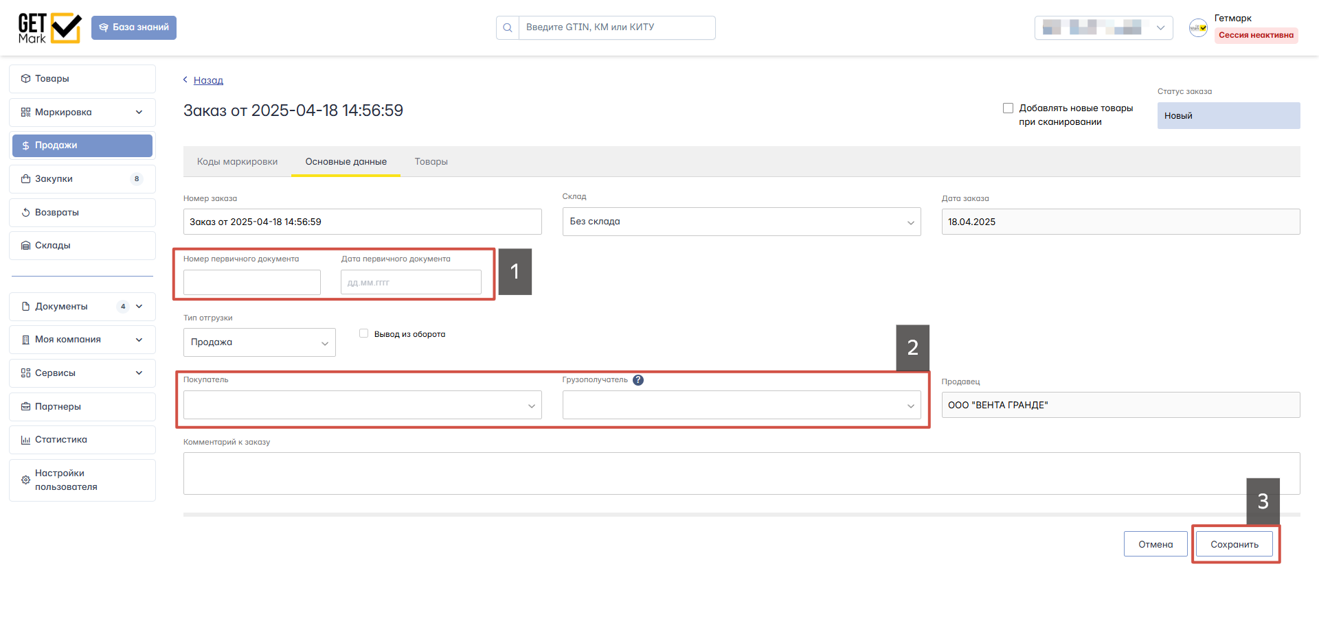Click the База знаний button
Viewport: 1319px width, 621px height.
134,27
